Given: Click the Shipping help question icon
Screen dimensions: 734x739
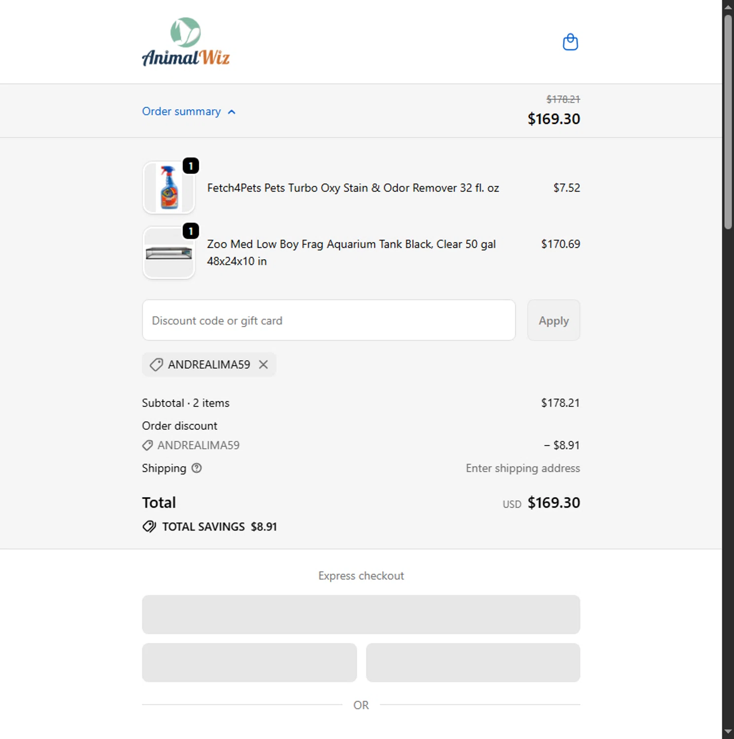Looking at the screenshot, I should (x=197, y=468).
